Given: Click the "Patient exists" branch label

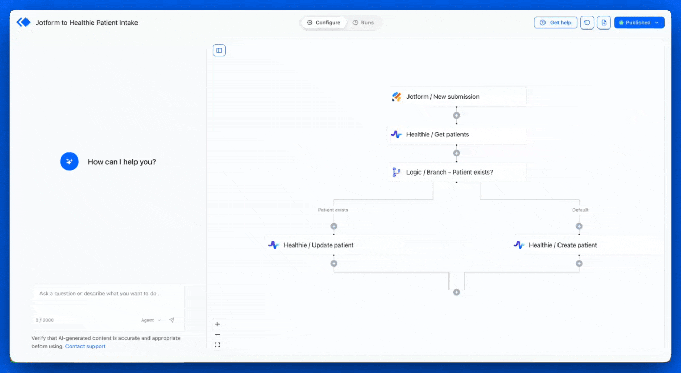Looking at the screenshot, I should [333, 210].
